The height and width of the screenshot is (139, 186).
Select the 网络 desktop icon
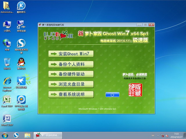click(7, 45)
